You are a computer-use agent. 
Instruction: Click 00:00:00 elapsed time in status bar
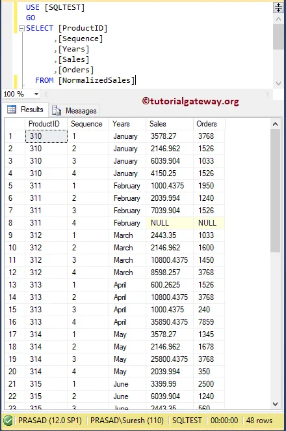pos(224,421)
